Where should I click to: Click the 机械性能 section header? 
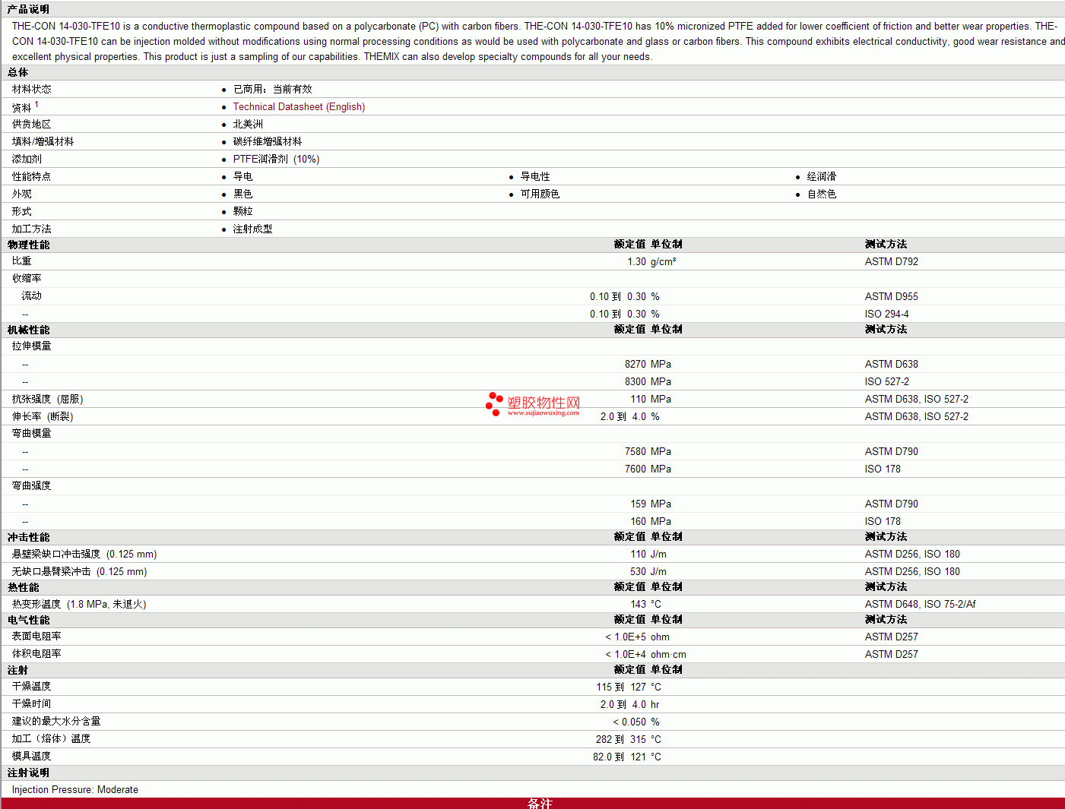(x=28, y=330)
